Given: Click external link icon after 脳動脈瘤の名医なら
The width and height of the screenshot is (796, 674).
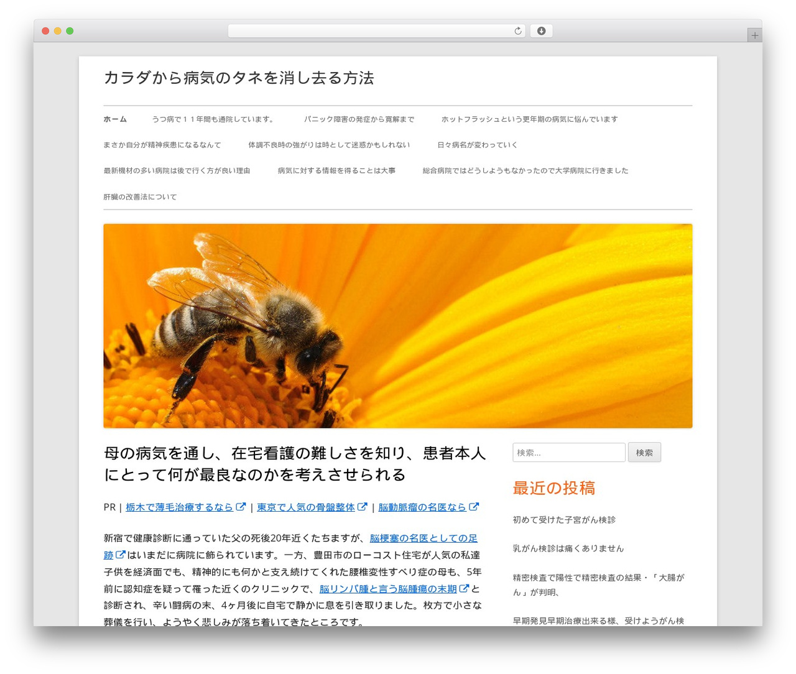Looking at the screenshot, I should coord(474,507).
